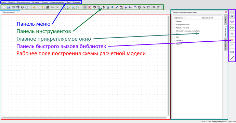Save all documents with the stacked floppy icon
The height and width of the screenshot is (123, 236).
click(18, 7)
